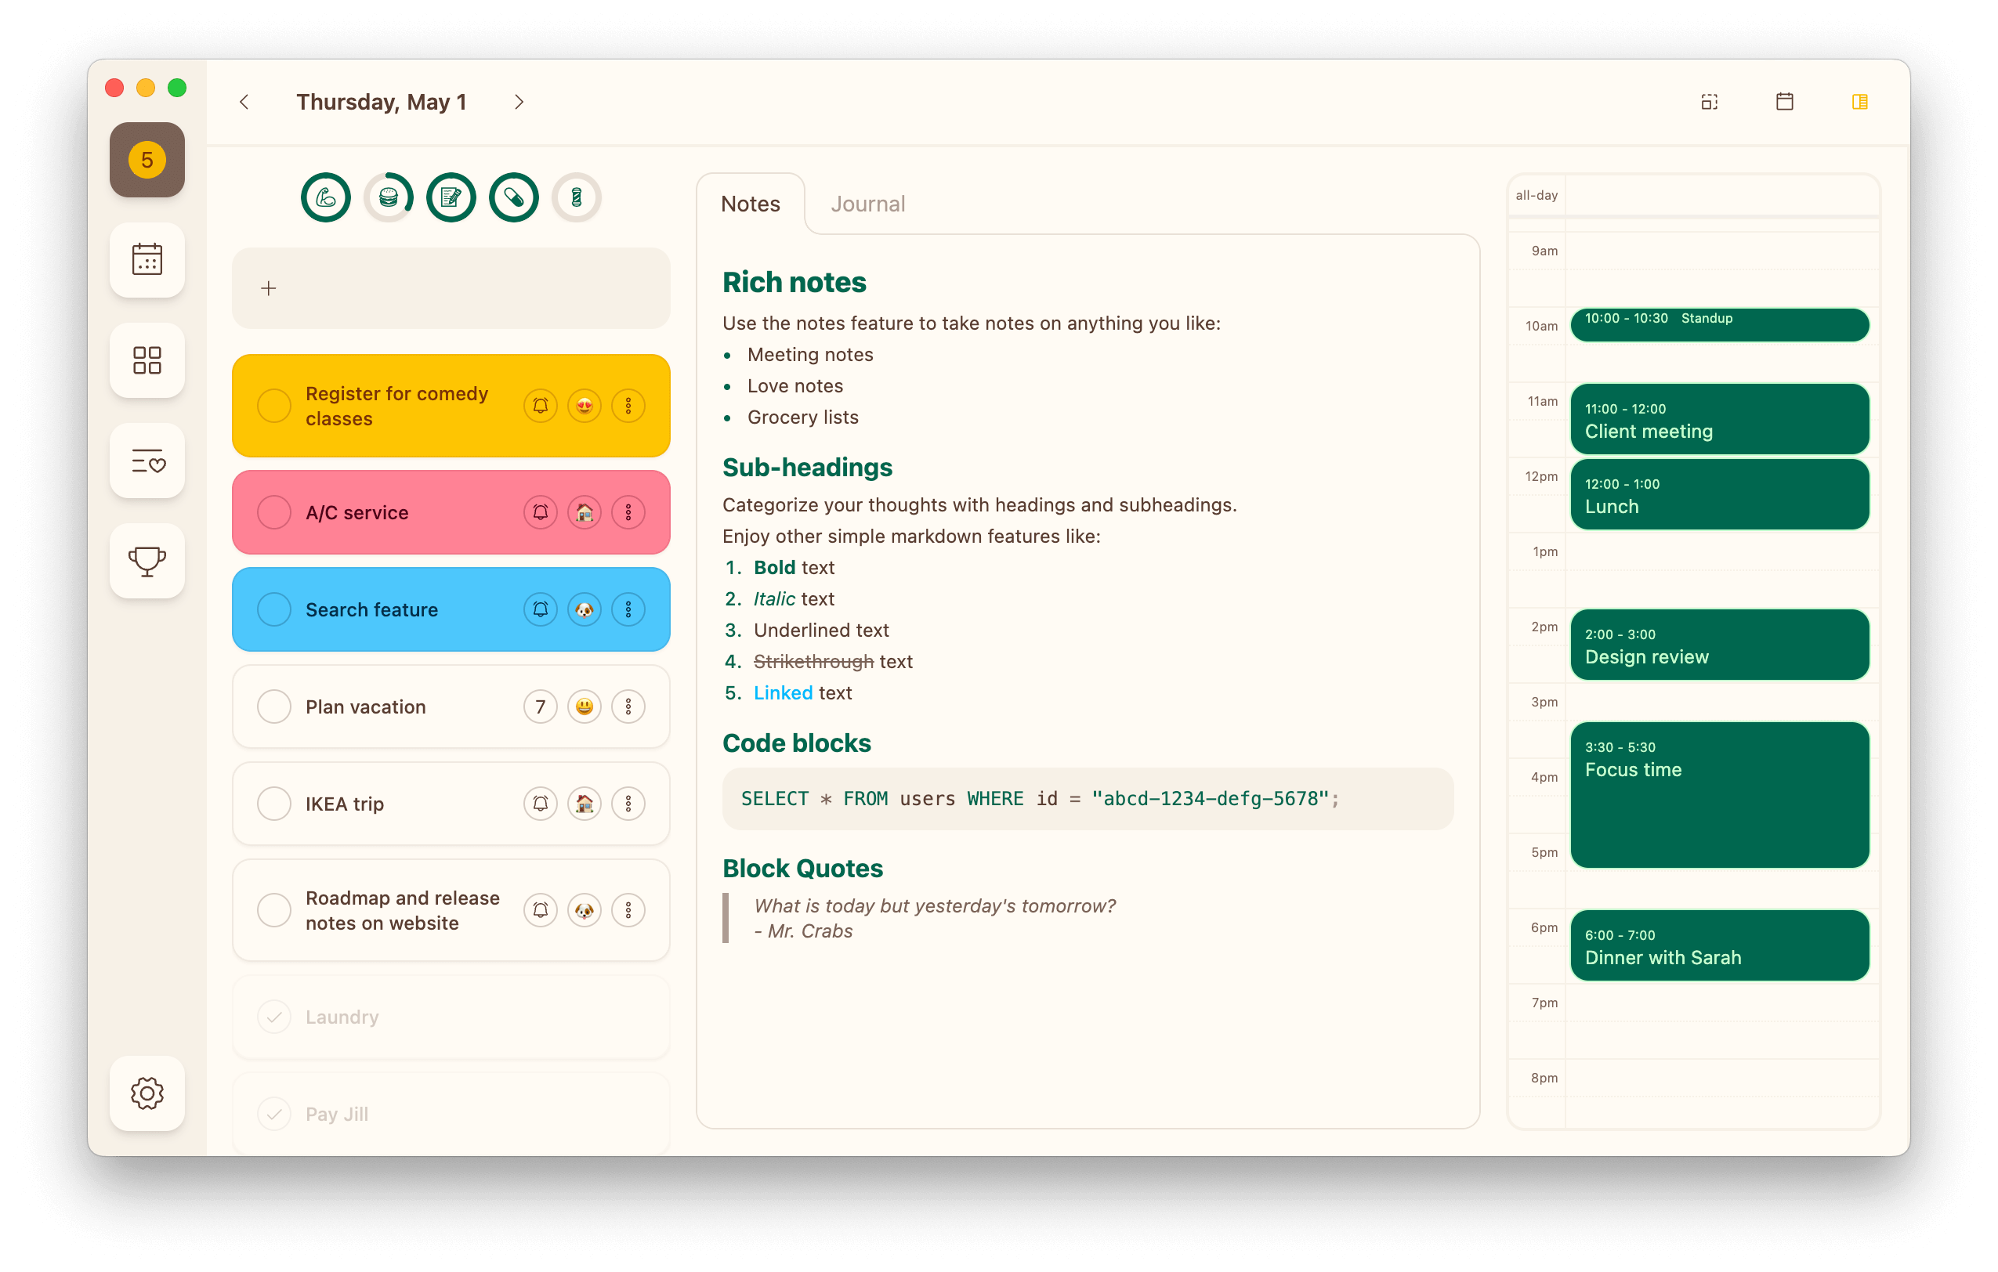The width and height of the screenshot is (1998, 1272).
Task: Click bell reminder icon on A/C service
Action: [540, 512]
